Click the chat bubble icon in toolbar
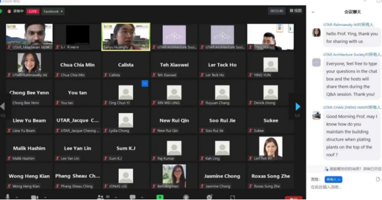The width and height of the screenshot is (382, 200). pyautogui.click(x=132, y=197)
